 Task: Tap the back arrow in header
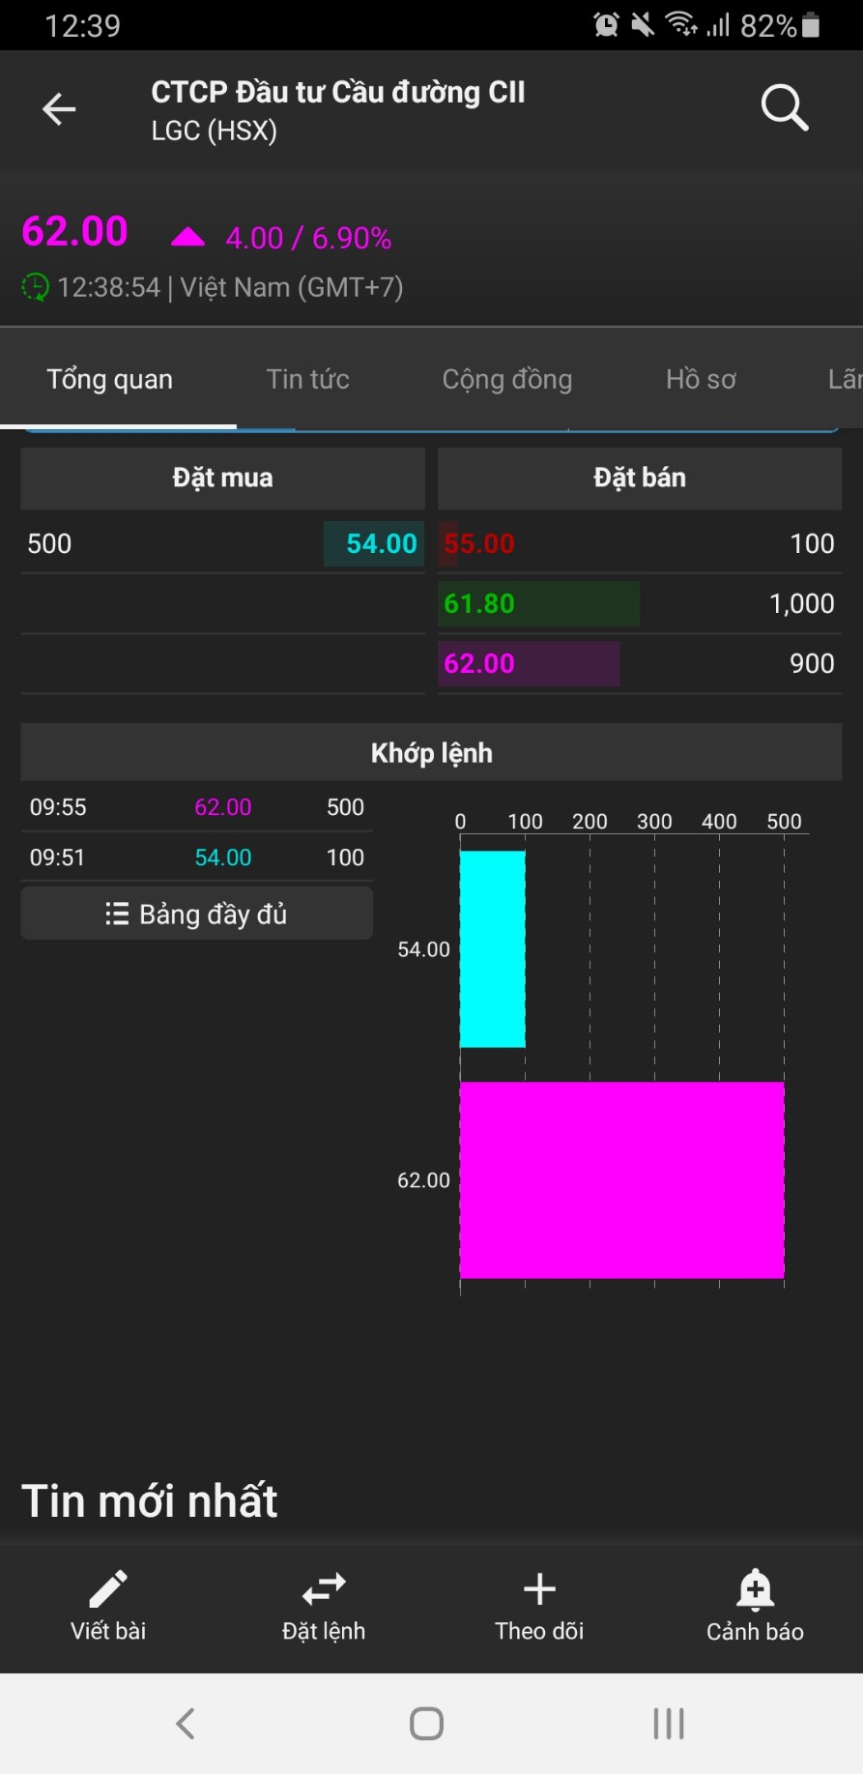59,109
